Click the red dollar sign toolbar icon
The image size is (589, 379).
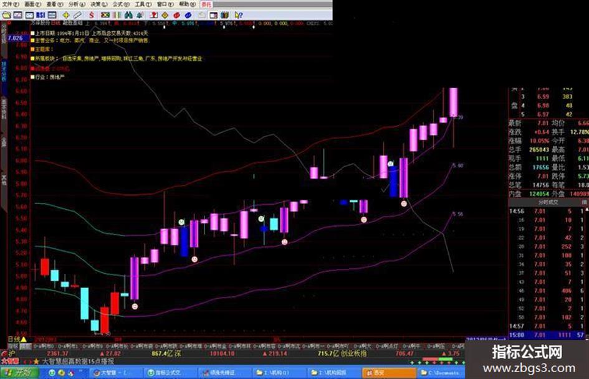(91, 15)
